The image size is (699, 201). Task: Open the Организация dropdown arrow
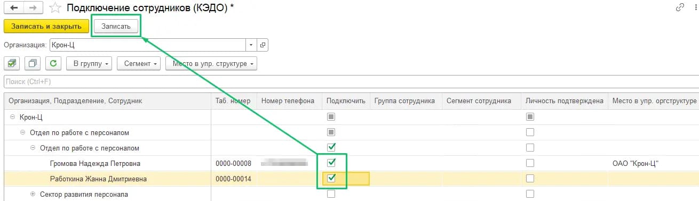click(251, 45)
